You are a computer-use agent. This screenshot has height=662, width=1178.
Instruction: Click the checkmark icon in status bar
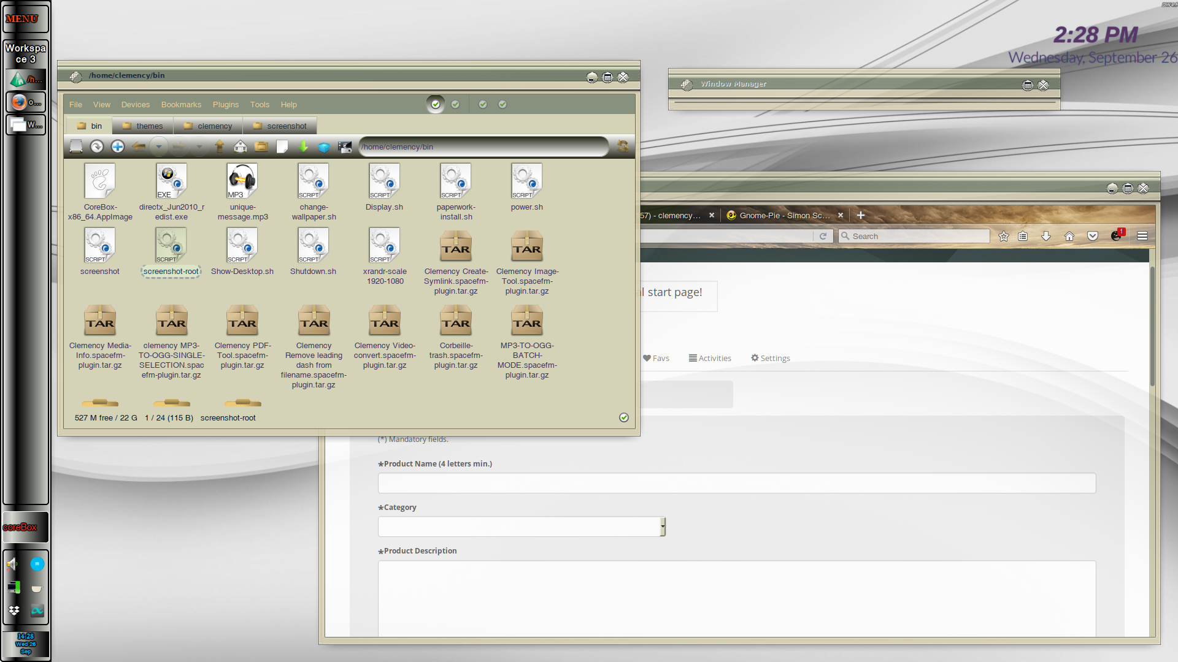point(624,417)
